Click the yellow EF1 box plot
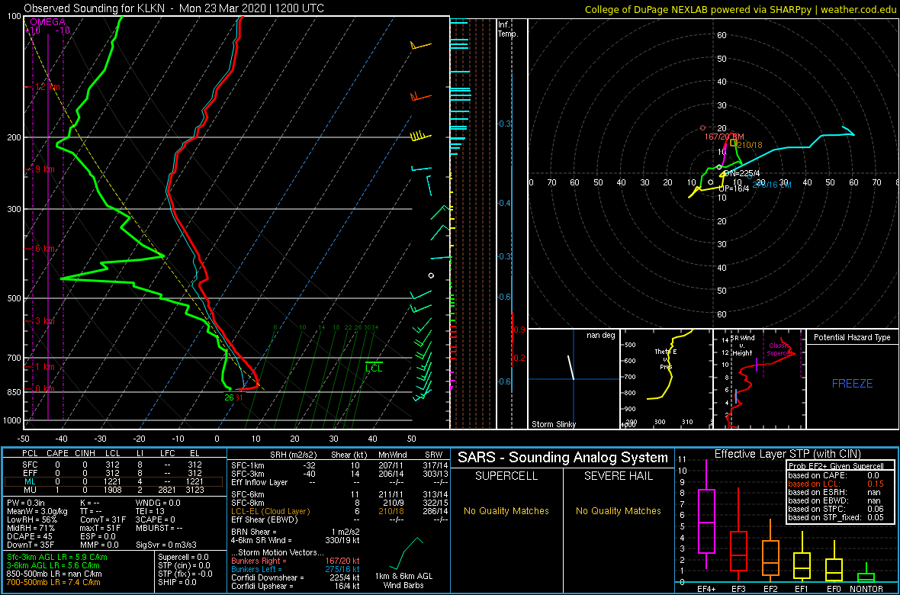The height and width of the screenshot is (595, 900). (802, 556)
